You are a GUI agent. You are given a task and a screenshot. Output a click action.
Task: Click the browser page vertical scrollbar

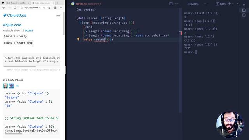pyautogui.click(x=64, y=24)
